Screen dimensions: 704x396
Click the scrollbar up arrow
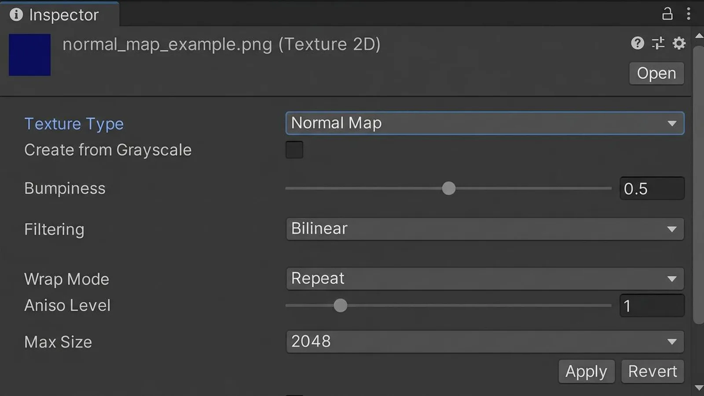click(x=699, y=36)
